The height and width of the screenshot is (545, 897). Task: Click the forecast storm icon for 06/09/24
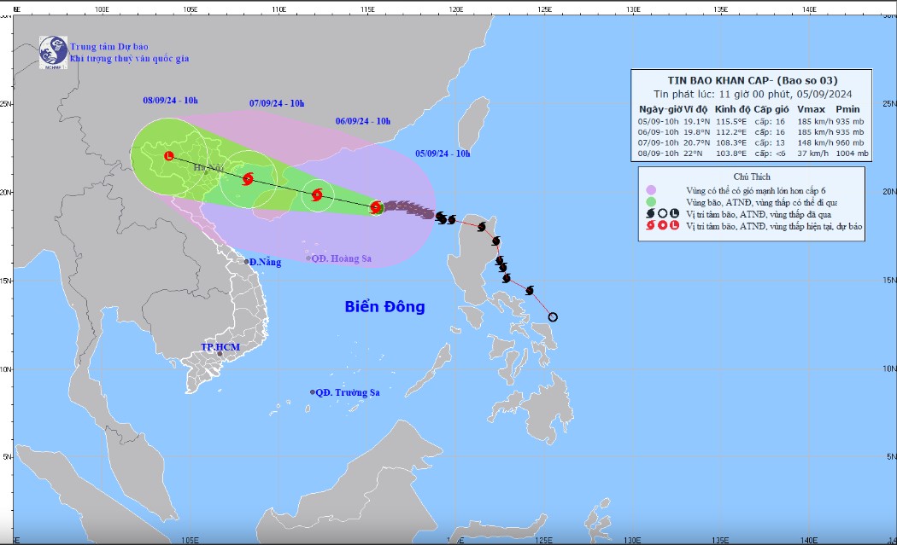pos(317,194)
